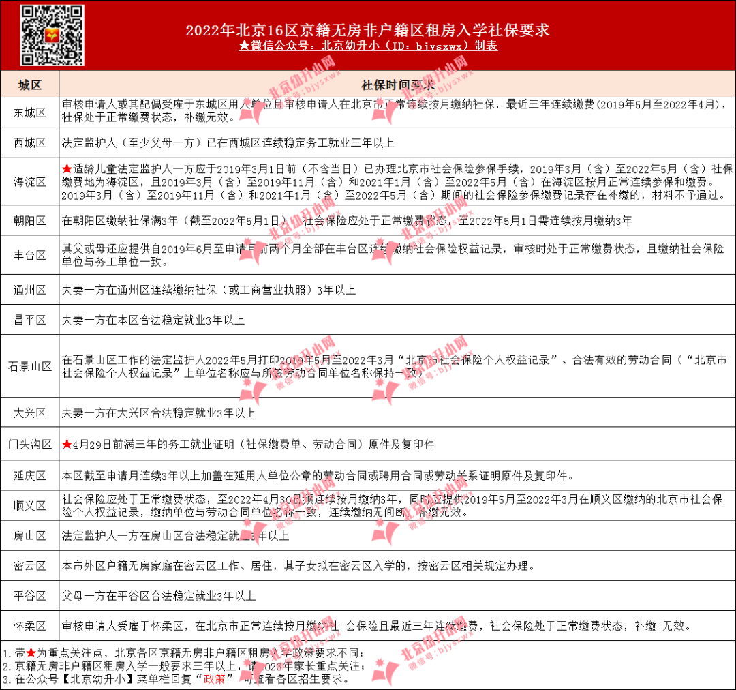
Task: Click the 怀柔区 district cell
Action: coord(30,626)
